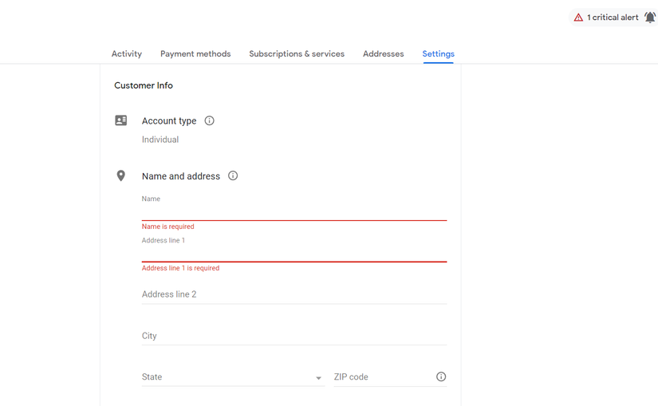Focus the Name input field

tap(294, 212)
